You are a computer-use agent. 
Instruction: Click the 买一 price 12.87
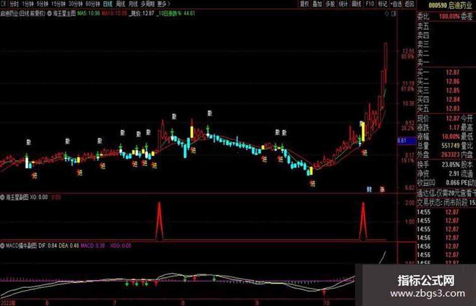point(453,72)
